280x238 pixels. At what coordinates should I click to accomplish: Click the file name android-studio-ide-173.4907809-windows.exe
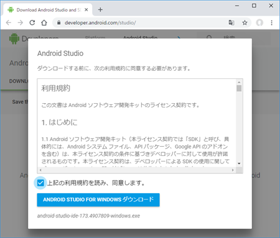(88, 216)
